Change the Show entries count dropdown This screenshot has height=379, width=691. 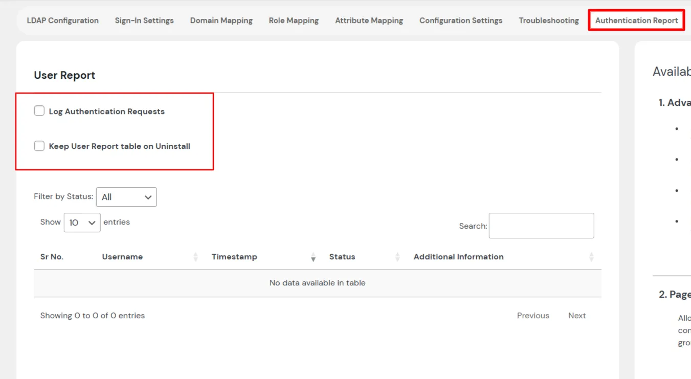point(81,222)
